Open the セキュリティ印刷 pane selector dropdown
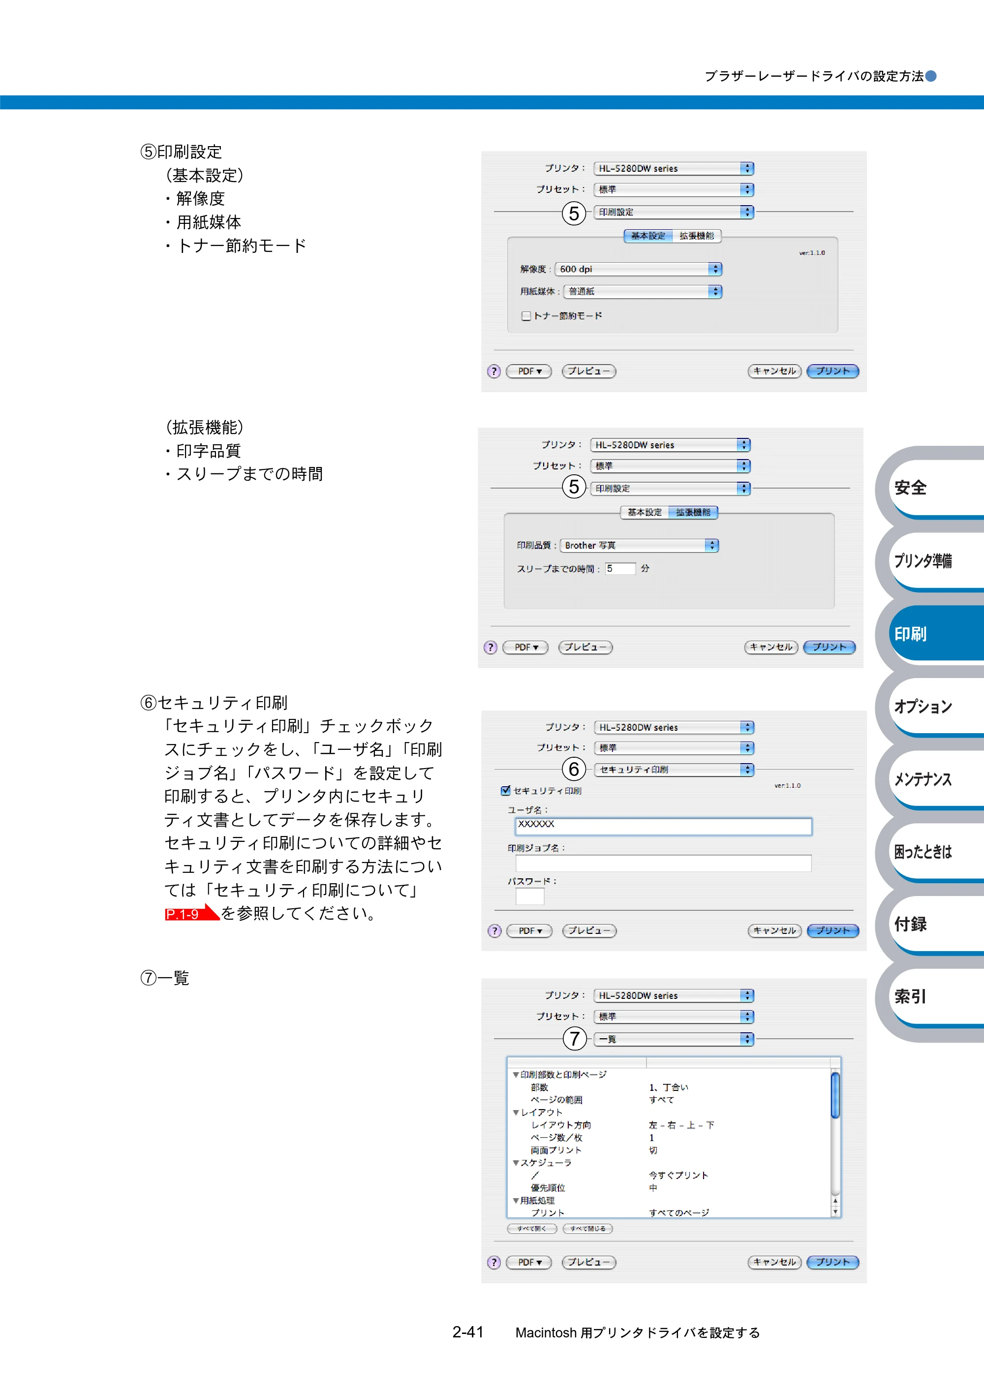The width and height of the screenshot is (984, 1393). [x=674, y=769]
